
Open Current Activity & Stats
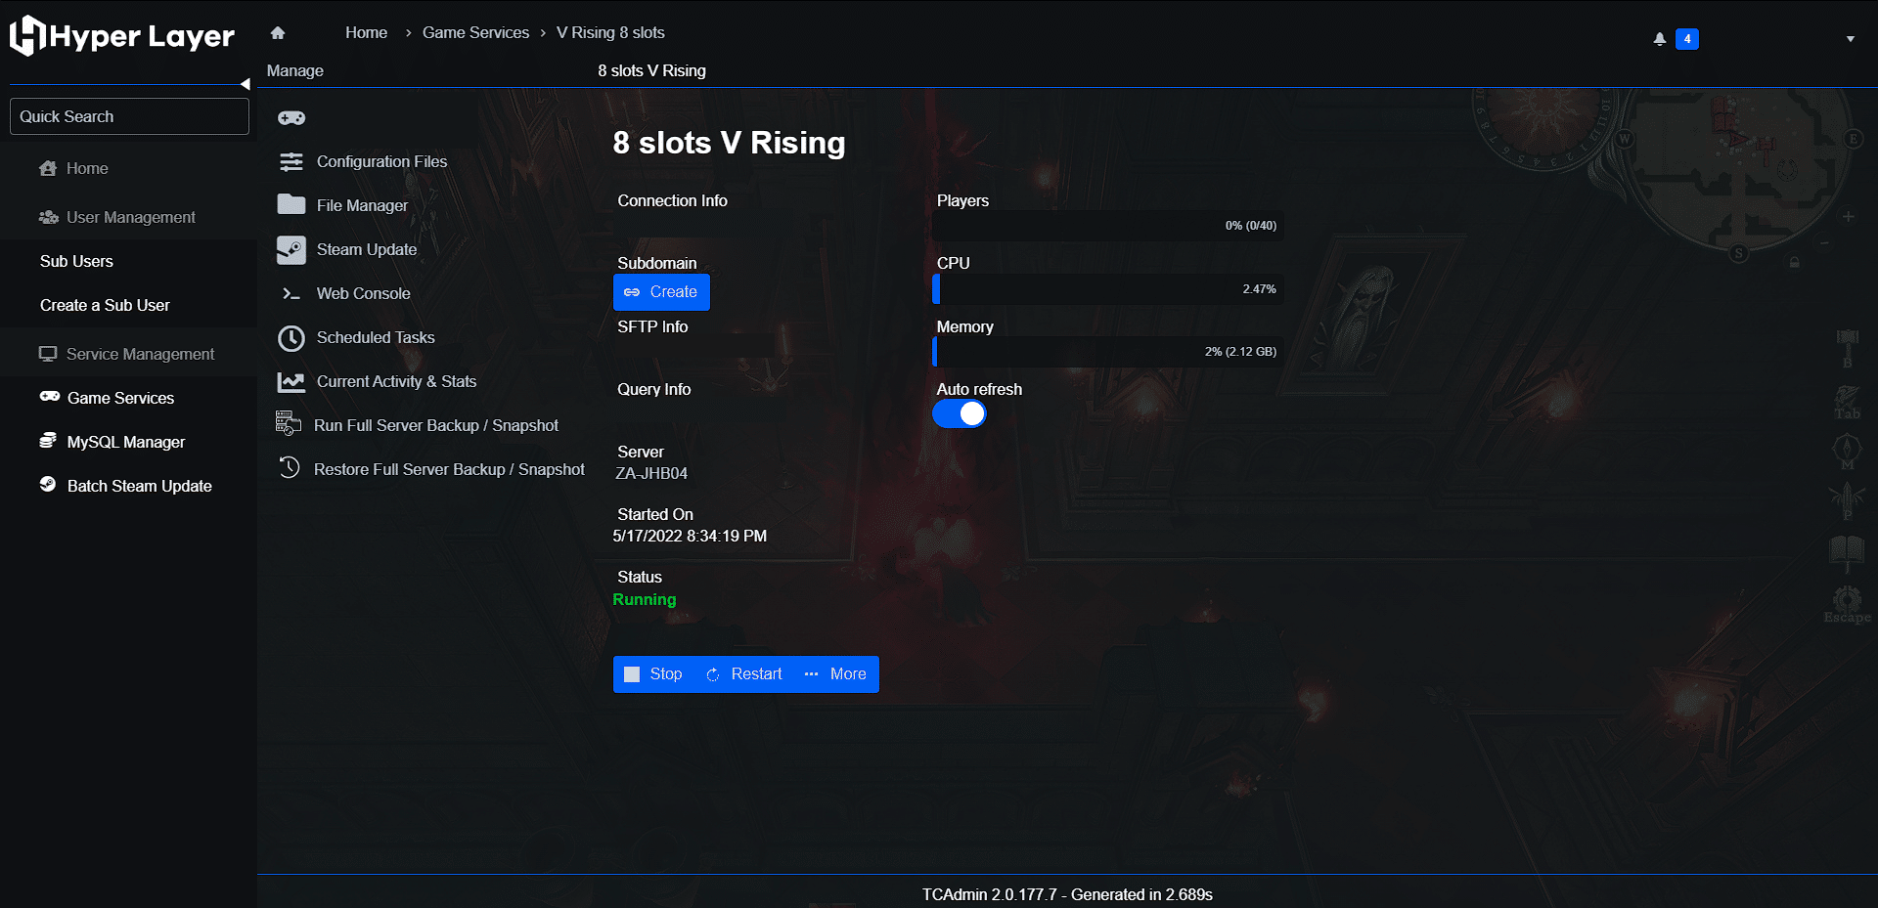[x=396, y=381]
